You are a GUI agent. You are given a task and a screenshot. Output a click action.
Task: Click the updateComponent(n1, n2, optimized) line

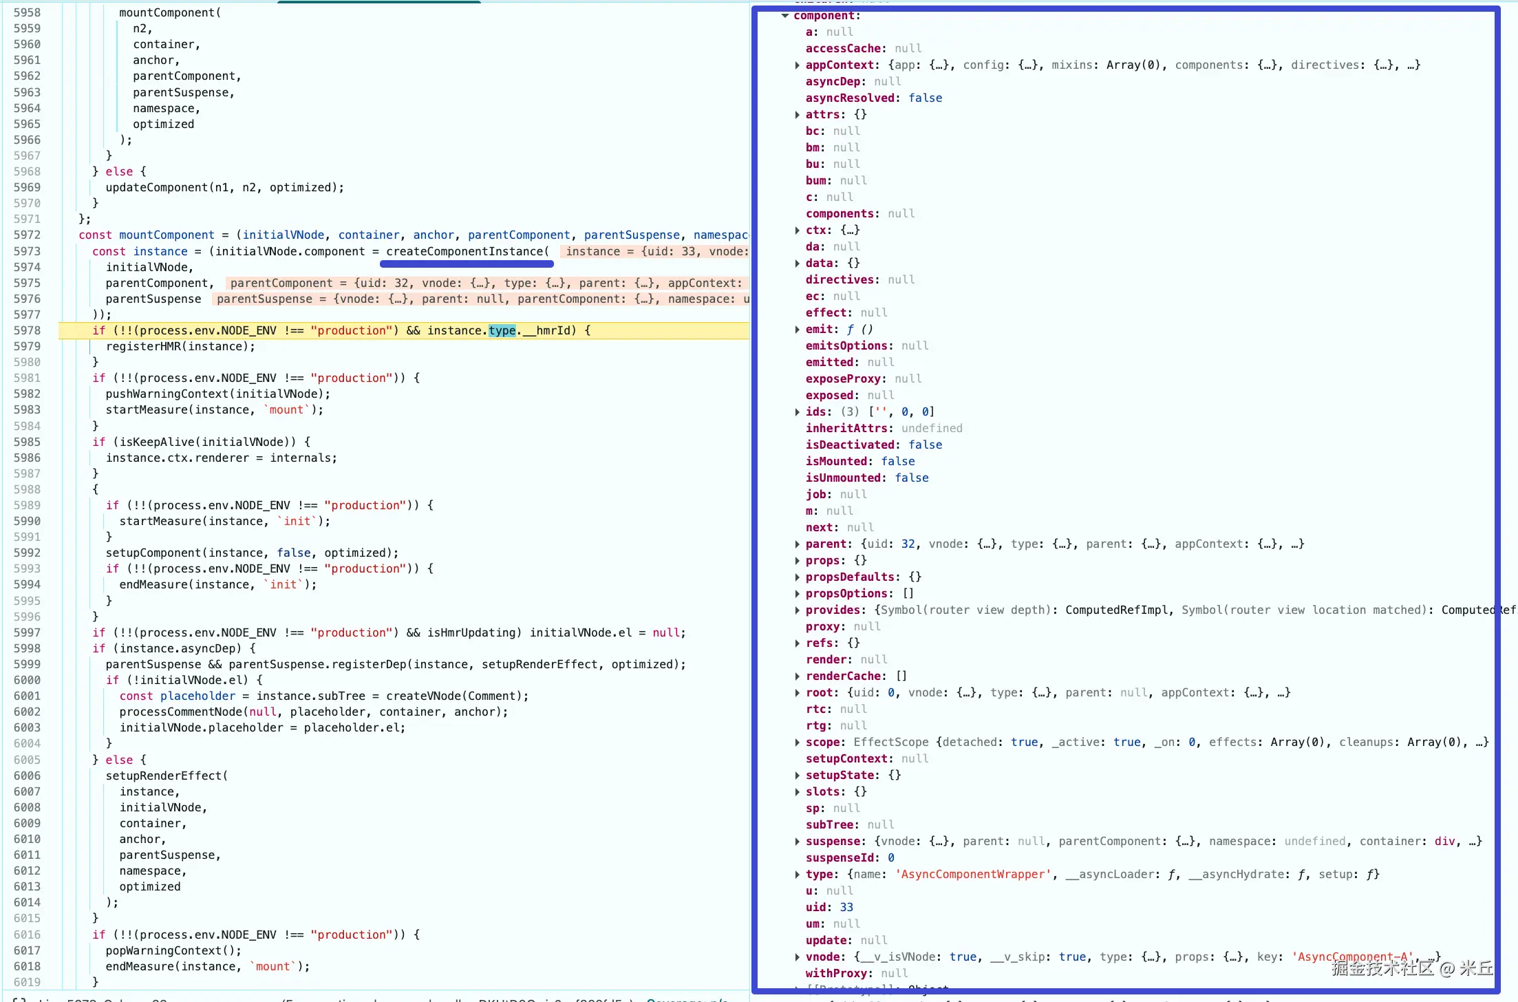[x=224, y=188]
